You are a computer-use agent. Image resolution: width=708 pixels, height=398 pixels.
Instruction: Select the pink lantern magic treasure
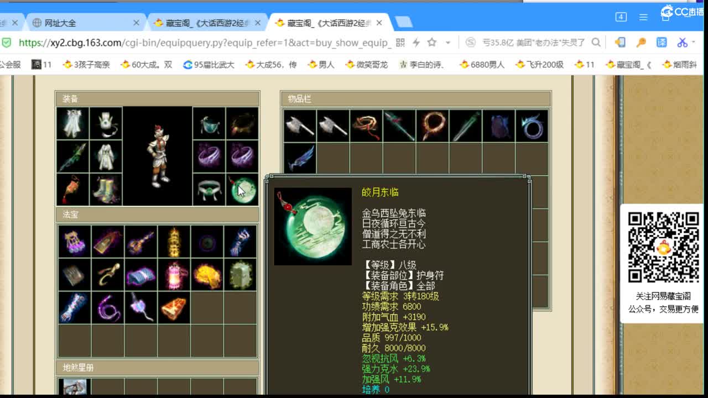[x=174, y=275]
